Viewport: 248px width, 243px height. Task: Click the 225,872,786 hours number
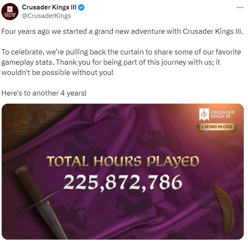123,182
